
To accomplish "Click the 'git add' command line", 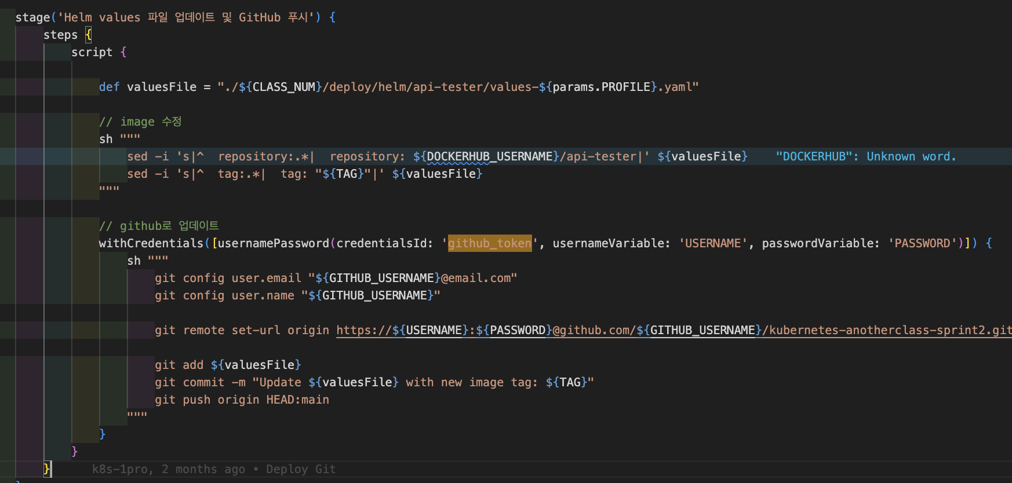I will [x=179, y=365].
